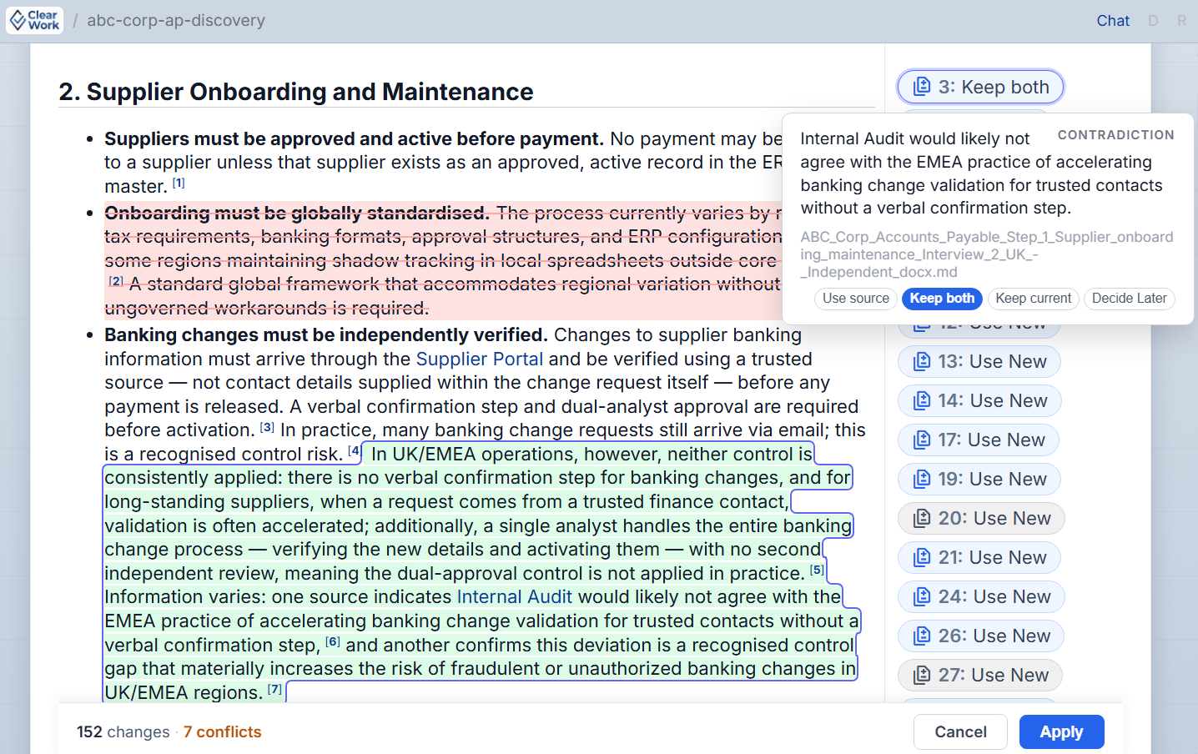The width and height of the screenshot is (1198, 754).
Task: Click document icon on 19: Use New chip
Action: point(922,479)
